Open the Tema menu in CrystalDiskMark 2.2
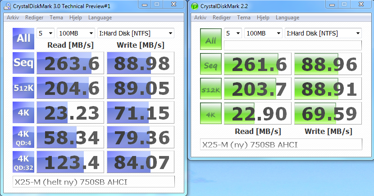This screenshot has width=374, height=196. [244, 18]
